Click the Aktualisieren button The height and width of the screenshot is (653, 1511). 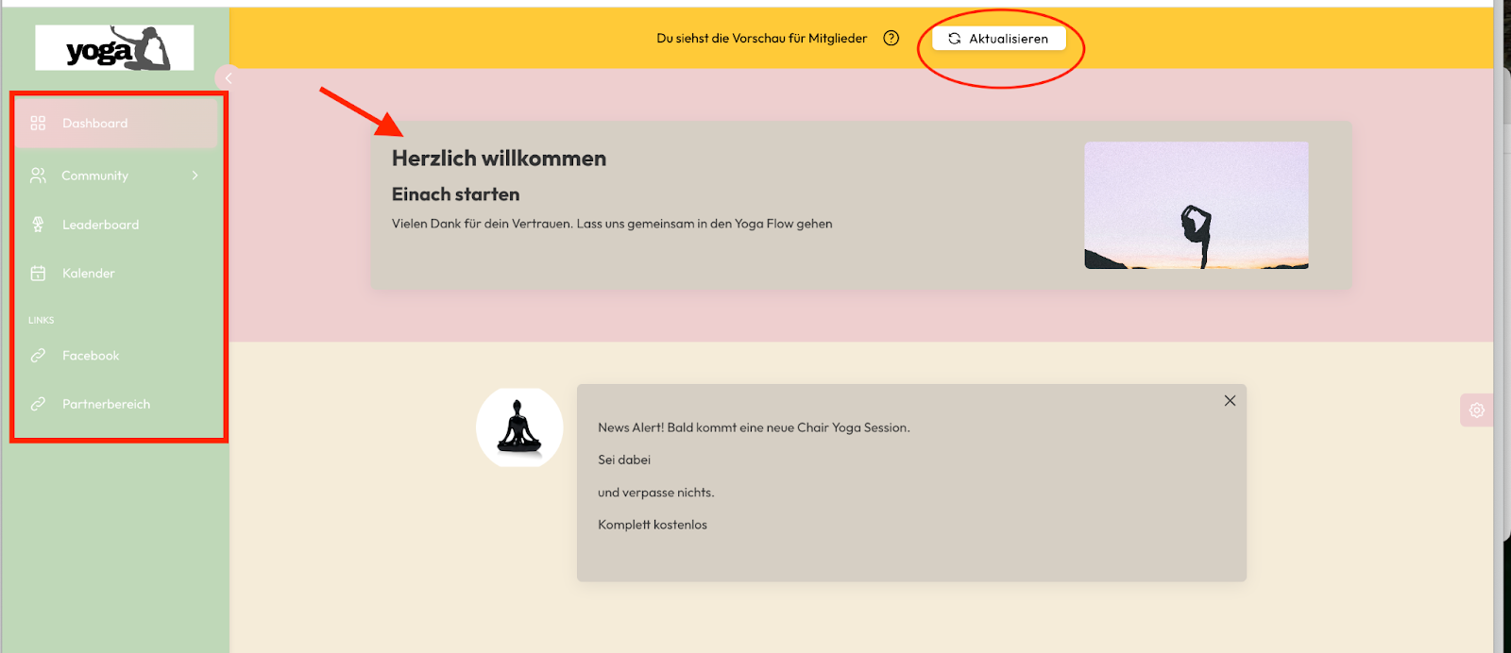(999, 39)
